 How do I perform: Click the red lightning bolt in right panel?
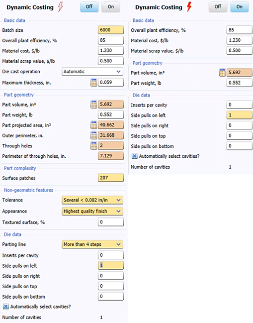coord(189,6)
